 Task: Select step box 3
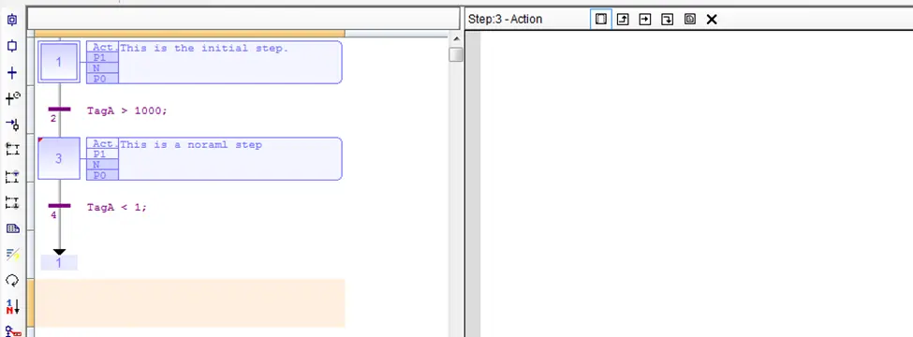(x=58, y=158)
